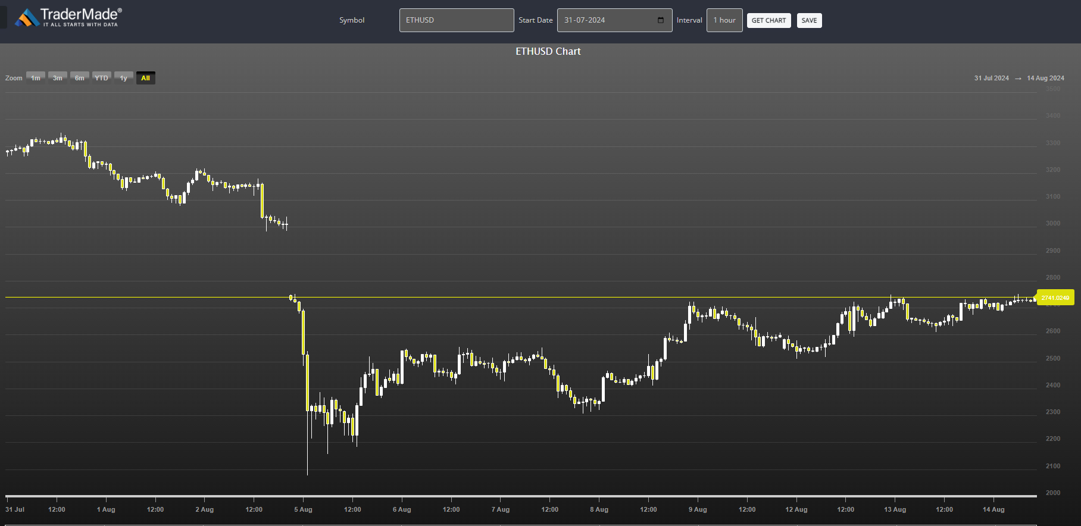Click the 2500 y-axis price label
The width and height of the screenshot is (1081, 526).
tap(1053, 358)
